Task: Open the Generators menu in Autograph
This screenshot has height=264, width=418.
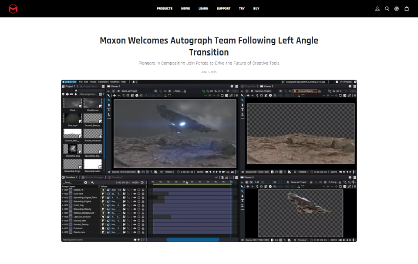Action: tap(103, 82)
